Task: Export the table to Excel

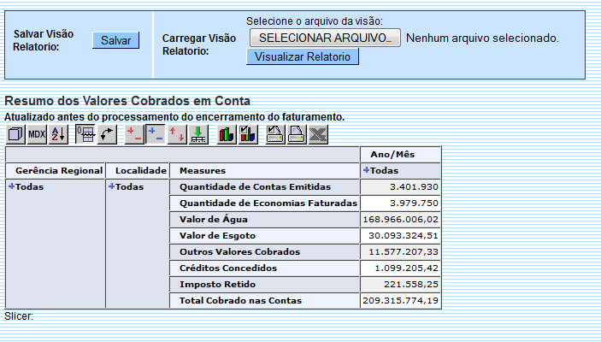Action: click(x=318, y=134)
